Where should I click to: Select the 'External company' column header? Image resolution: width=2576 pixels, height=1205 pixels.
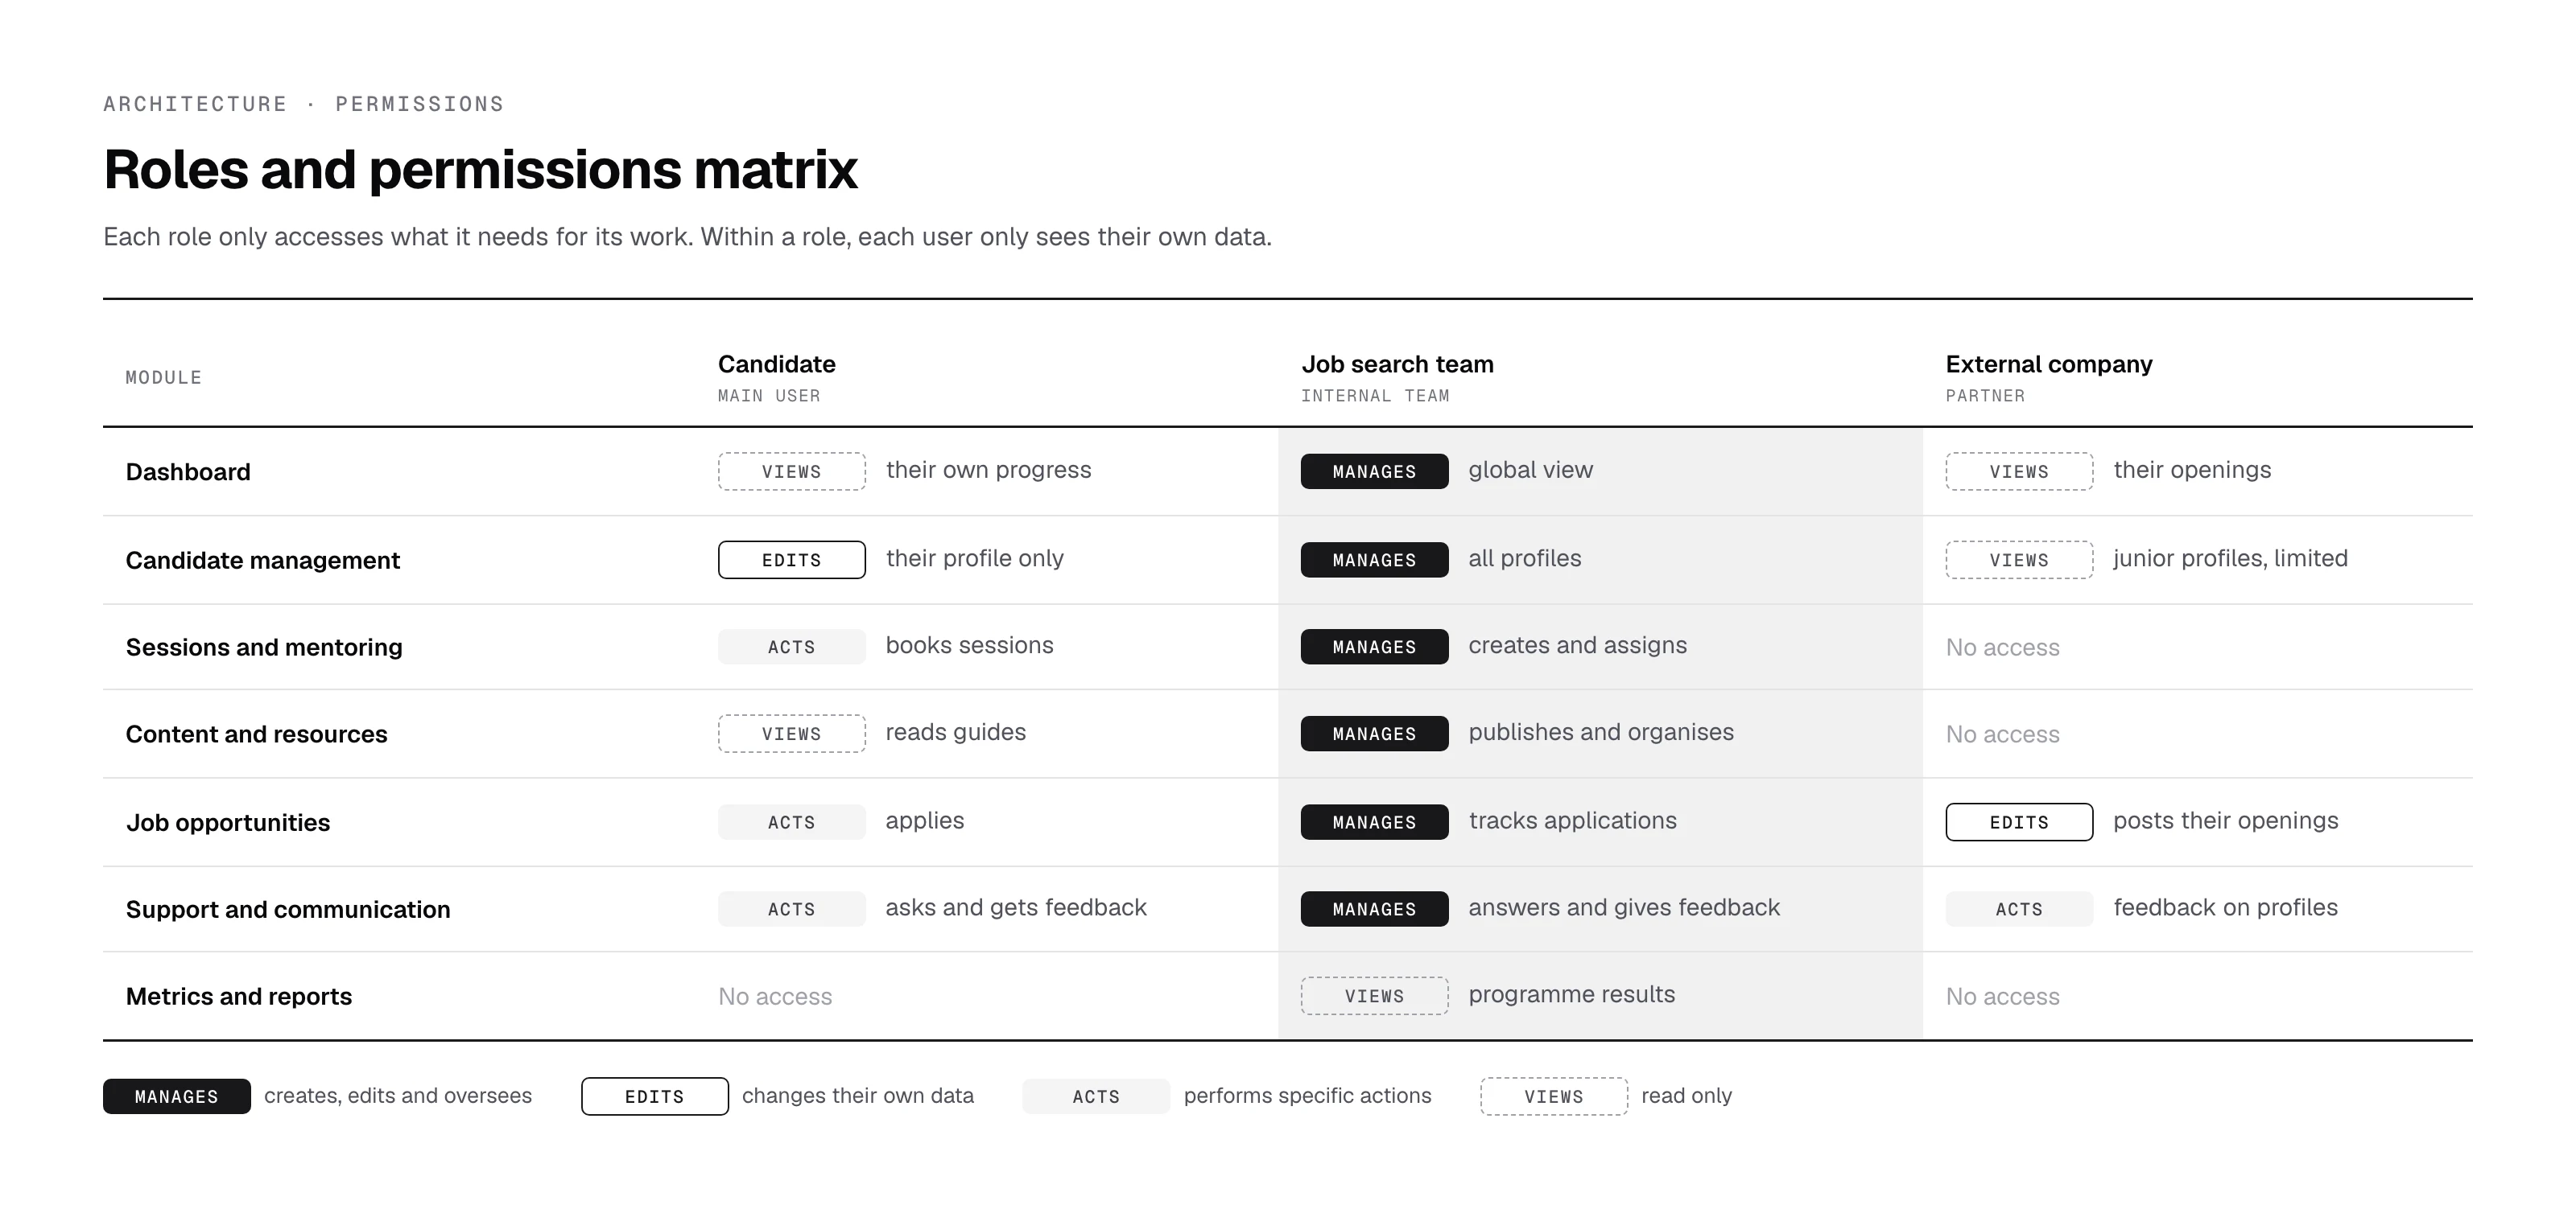click(x=2049, y=364)
